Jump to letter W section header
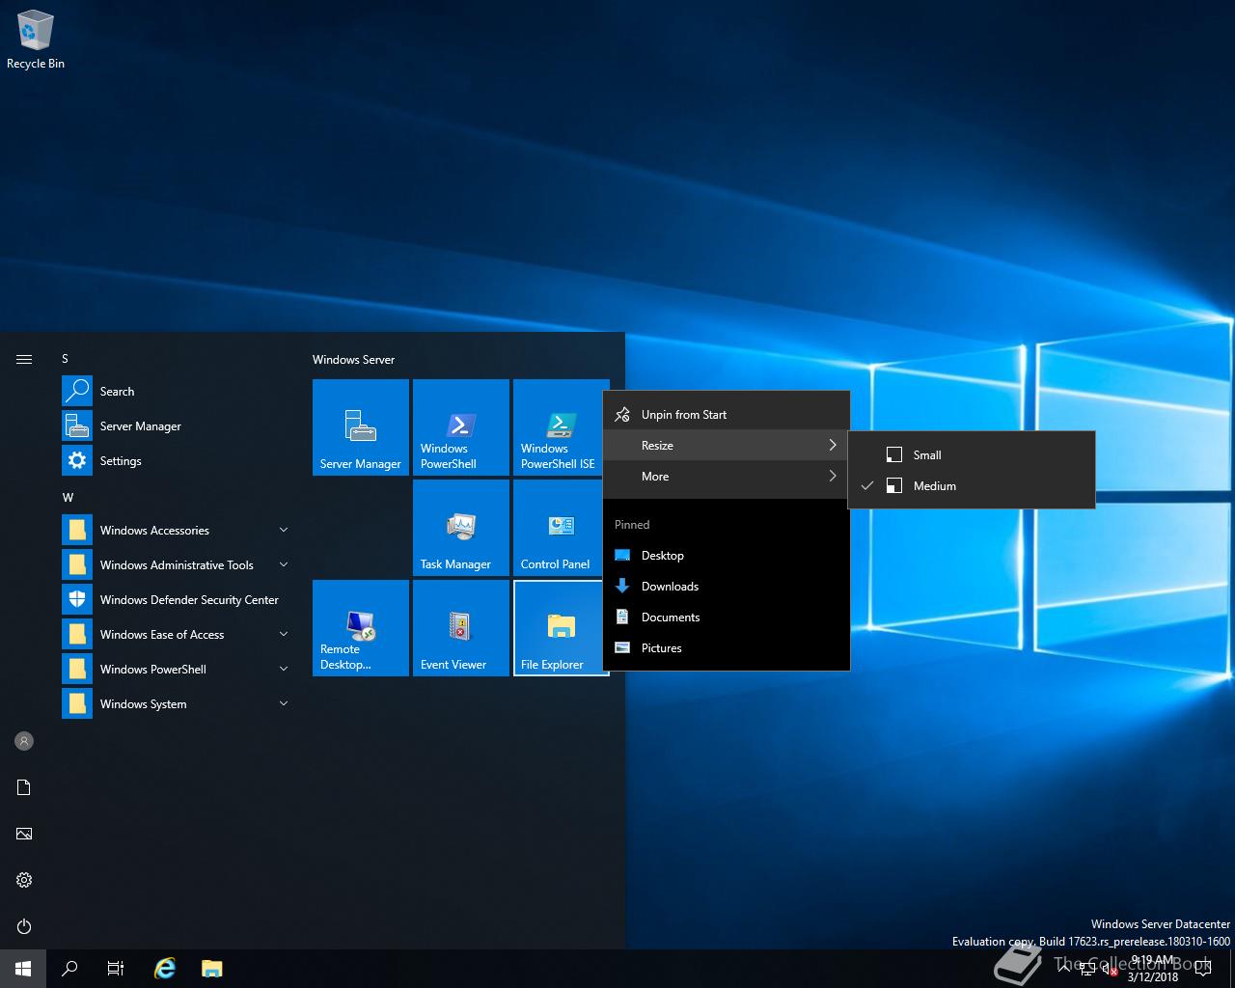Image resolution: width=1235 pixels, height=988 pixels. pos(68,497)
